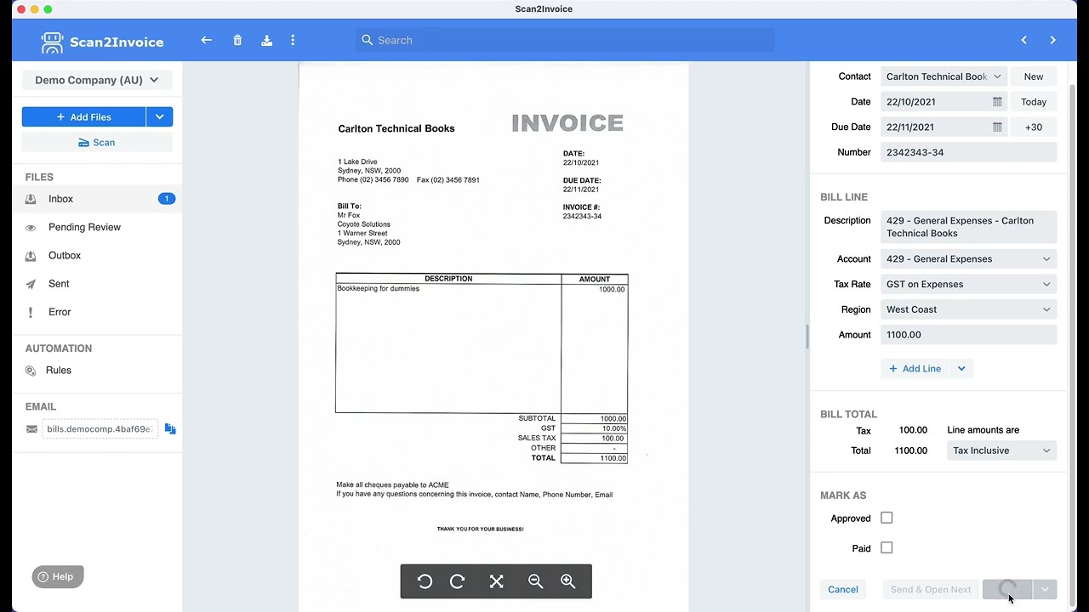Image resolution: width=1089 pixels, height=612 pixels.
Task: Click the envelope icon under Email
Action: tap(31, 429)
